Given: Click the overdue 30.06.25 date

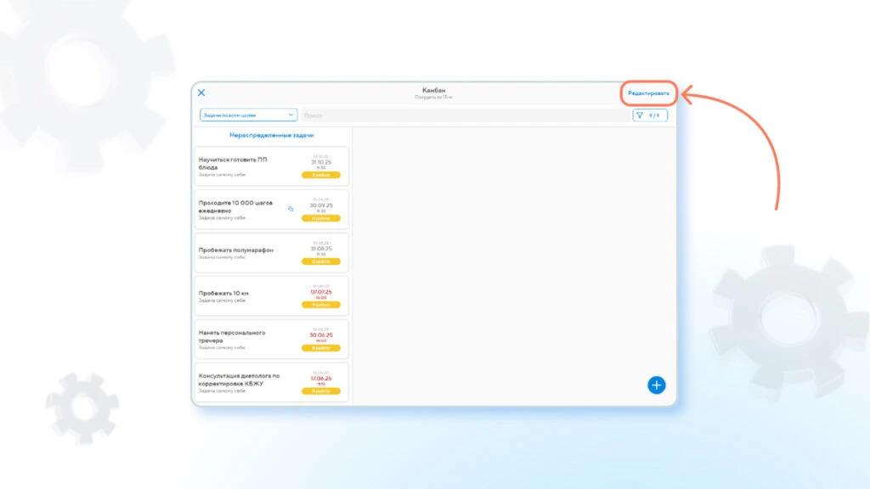Looking at the screenshot, I should pyautogui.click(x=321, y=334).
